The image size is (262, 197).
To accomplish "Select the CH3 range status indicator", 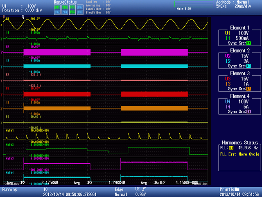I will (x=65, y=7).
